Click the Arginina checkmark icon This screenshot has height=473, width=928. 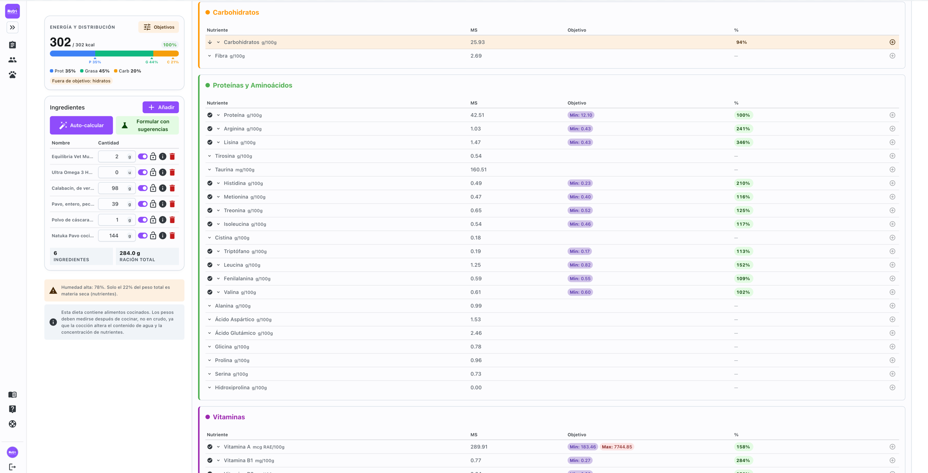coord(210,129)
